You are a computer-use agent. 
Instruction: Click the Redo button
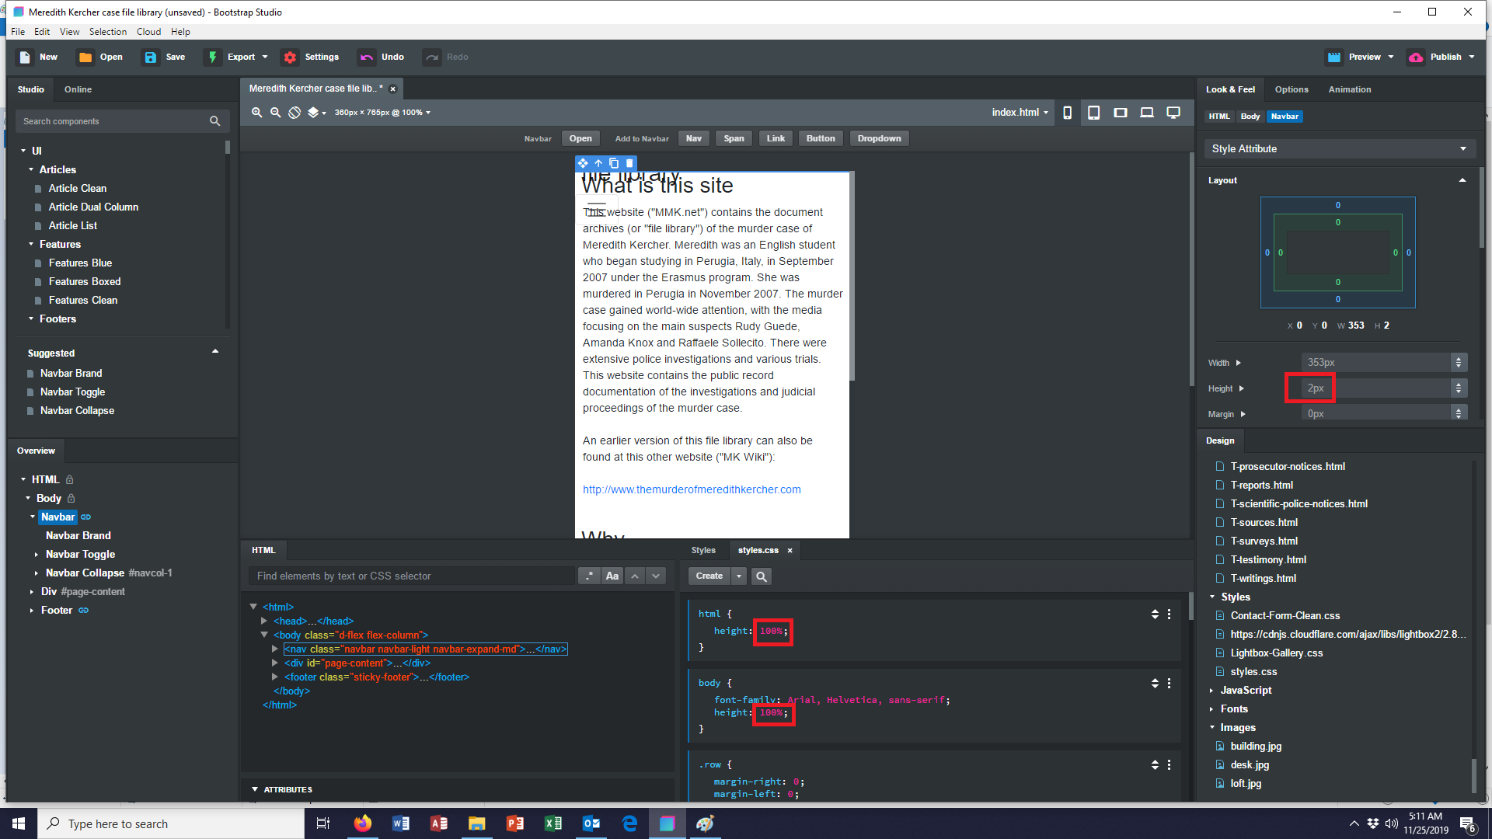[x=446, y=57]
